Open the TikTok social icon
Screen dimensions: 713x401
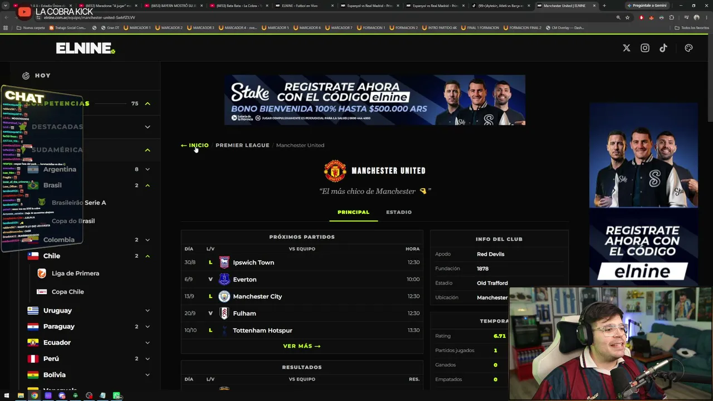[x=663, y=48]
